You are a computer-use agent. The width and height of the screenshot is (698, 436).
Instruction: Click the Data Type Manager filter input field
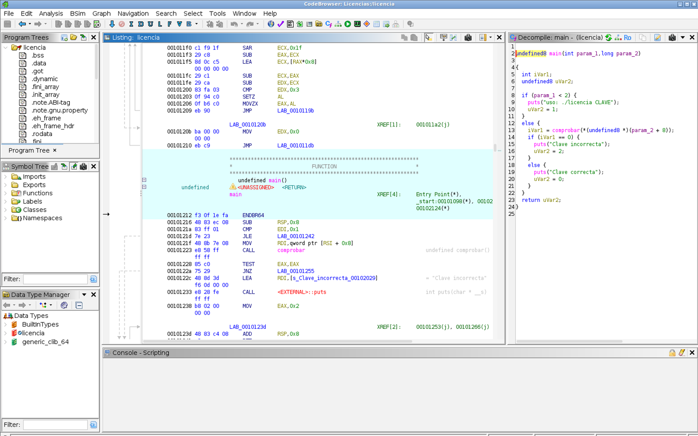(x=55, y=425)
